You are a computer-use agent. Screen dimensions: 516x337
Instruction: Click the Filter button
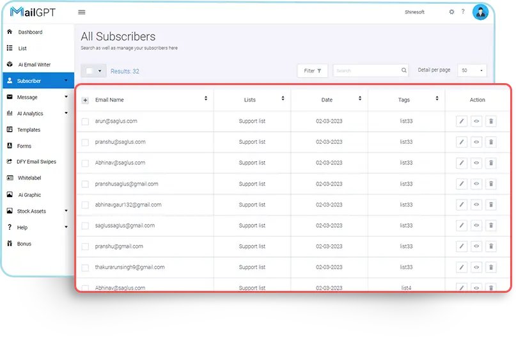click(x=312, y=71)
